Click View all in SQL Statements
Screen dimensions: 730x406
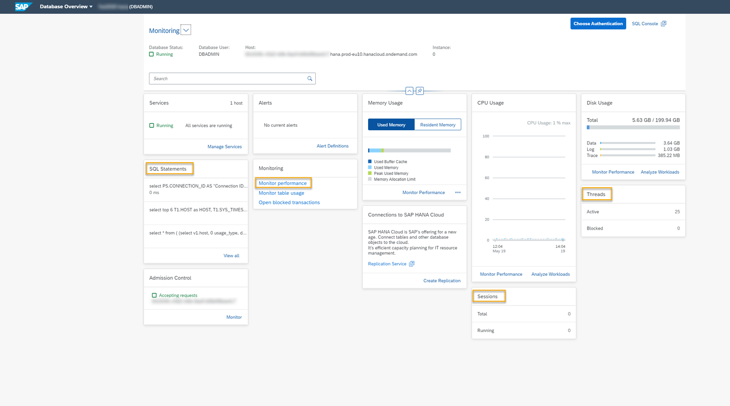[x=231, y=255]
